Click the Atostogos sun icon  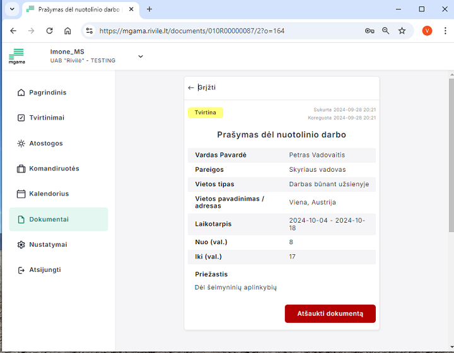21,143
